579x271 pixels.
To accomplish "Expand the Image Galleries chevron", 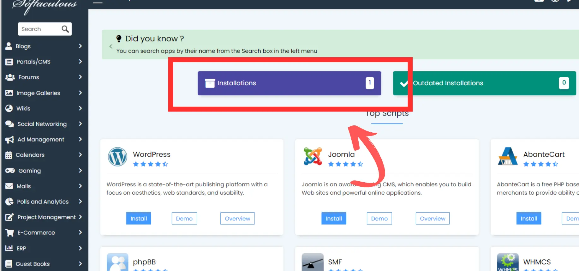I will [80, 93].
